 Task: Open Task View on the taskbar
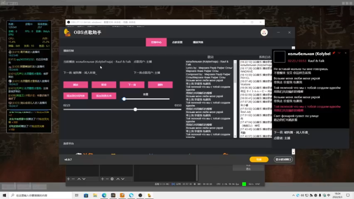tap(77, 195)
